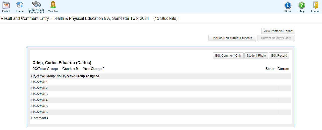
Task: Click the Result and Comment Entry heading
Action: click(75, 19)
